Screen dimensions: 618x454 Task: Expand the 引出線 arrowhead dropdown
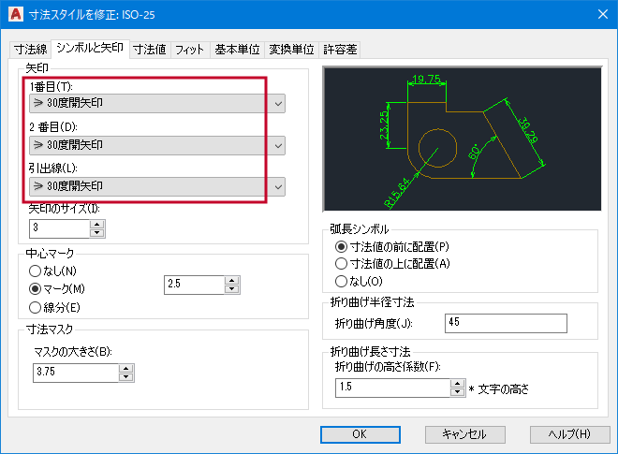pos(278,187)
